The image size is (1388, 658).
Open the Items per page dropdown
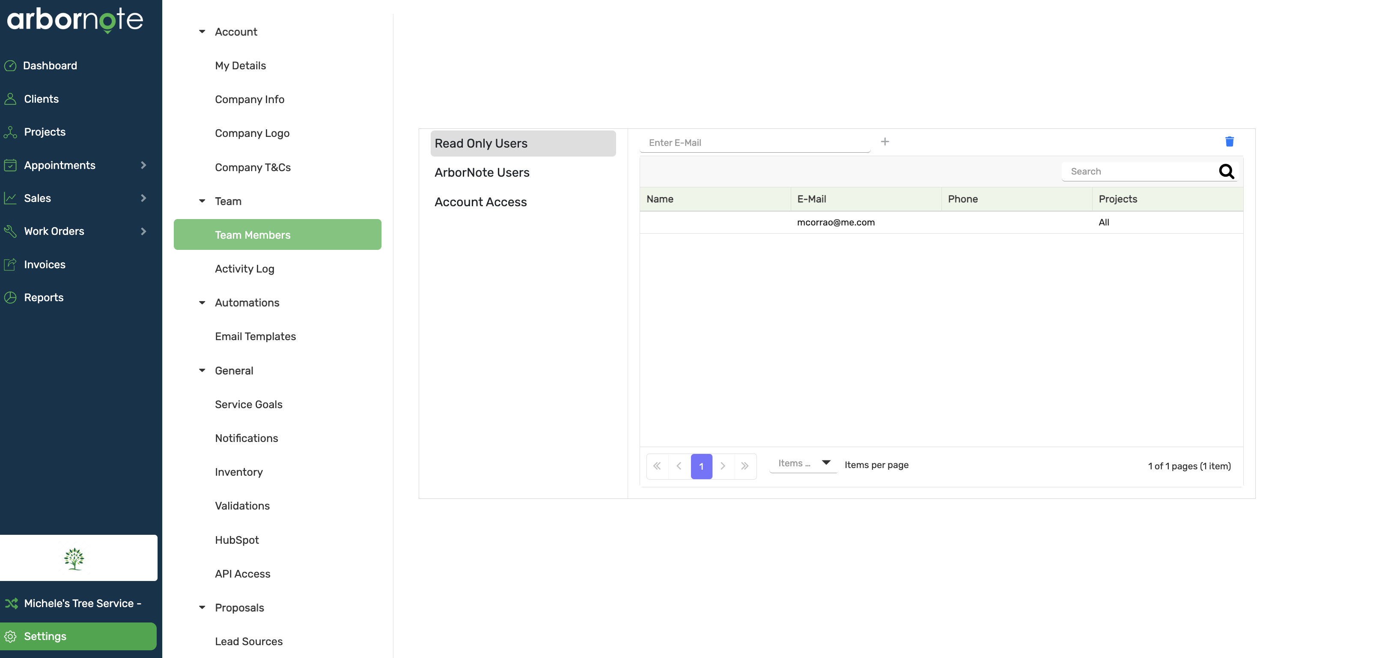[803, 464]
